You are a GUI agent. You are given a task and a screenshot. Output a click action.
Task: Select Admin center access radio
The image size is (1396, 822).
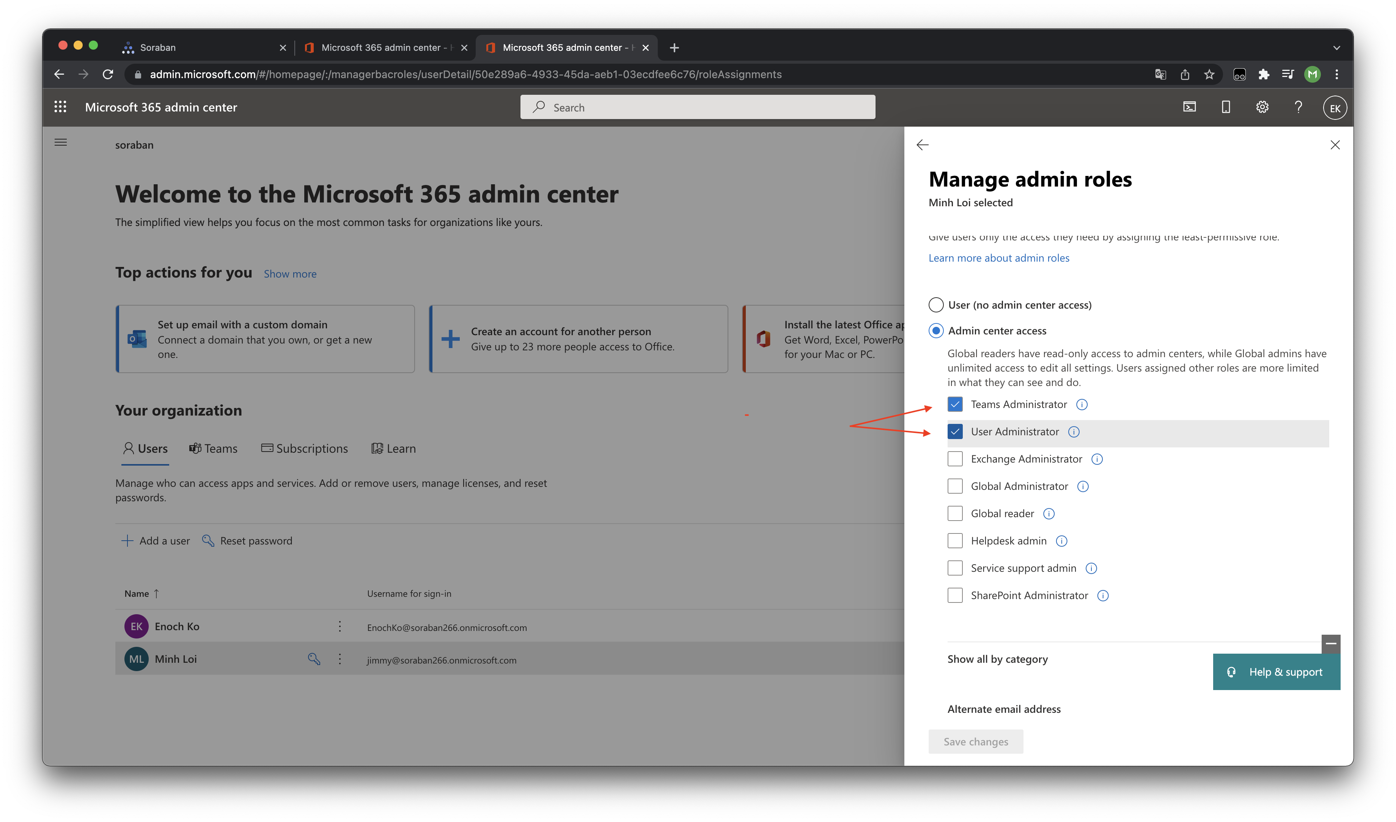(935, 331)
